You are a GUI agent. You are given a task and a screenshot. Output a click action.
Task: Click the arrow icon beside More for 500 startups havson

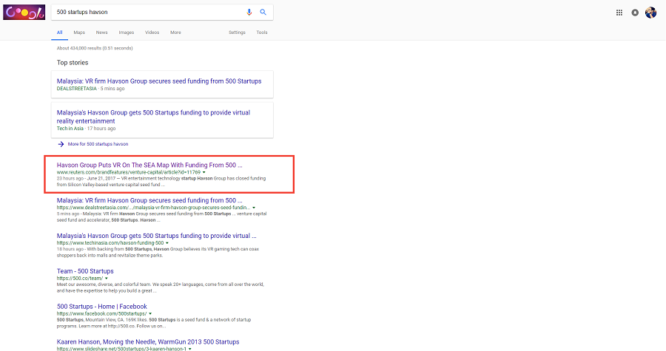coord(61,144)
